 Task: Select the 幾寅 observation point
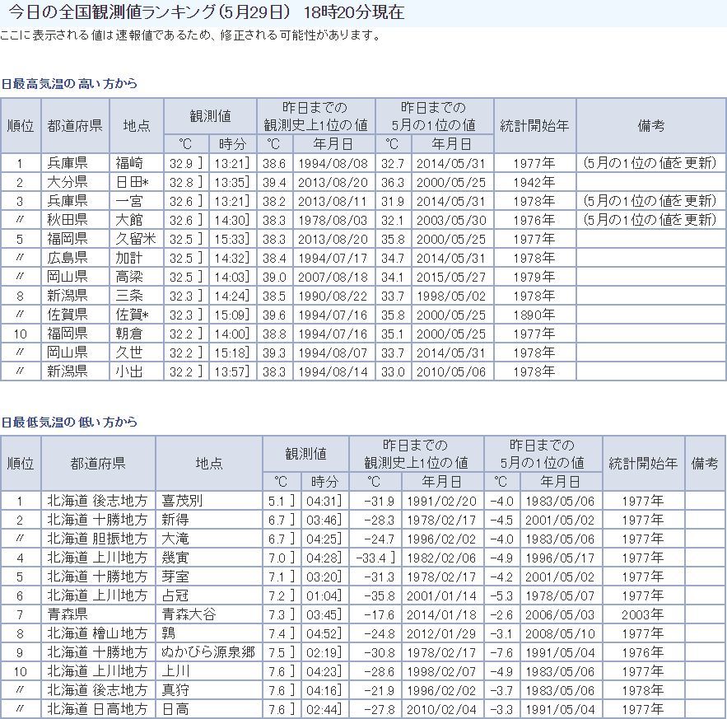[175, 557]
